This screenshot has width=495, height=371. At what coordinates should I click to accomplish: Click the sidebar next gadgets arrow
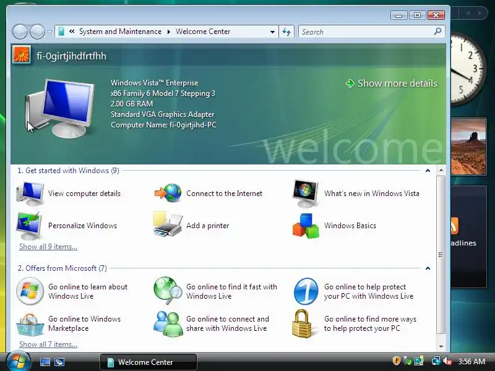(x=480, y=13)
